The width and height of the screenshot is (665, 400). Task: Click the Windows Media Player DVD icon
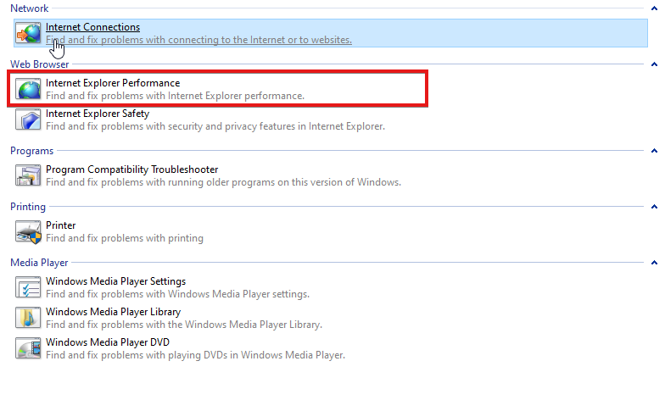click(28, 348)
